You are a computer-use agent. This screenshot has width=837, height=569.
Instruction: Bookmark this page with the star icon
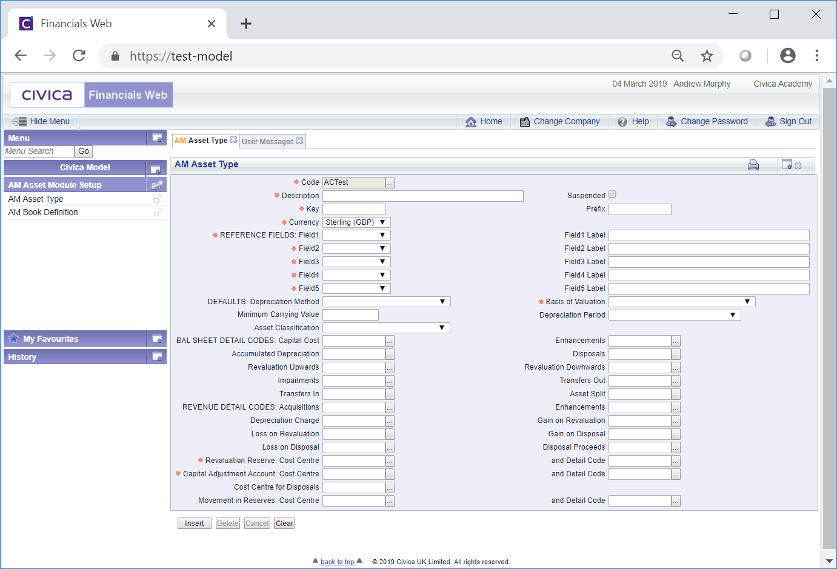tap(707, 56)
